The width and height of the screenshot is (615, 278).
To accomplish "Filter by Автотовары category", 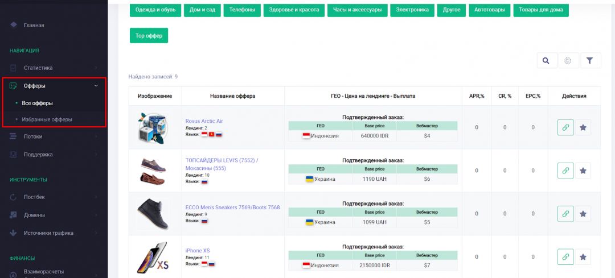I will [x=490, y=10].
